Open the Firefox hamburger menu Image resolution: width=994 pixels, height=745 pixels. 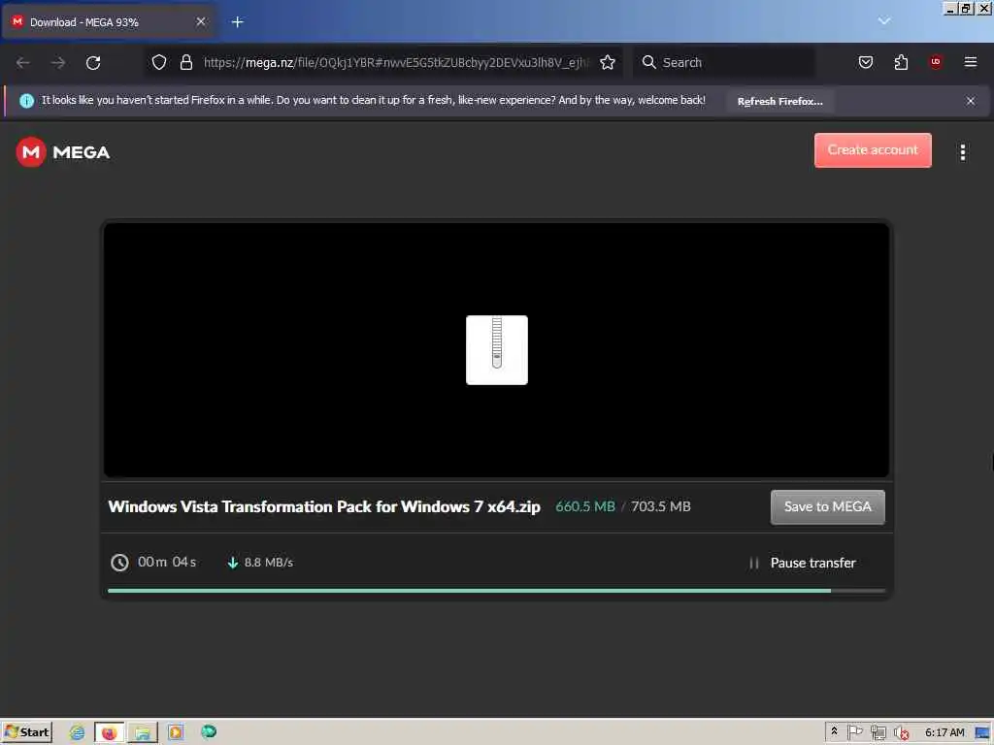coord(970,62)
